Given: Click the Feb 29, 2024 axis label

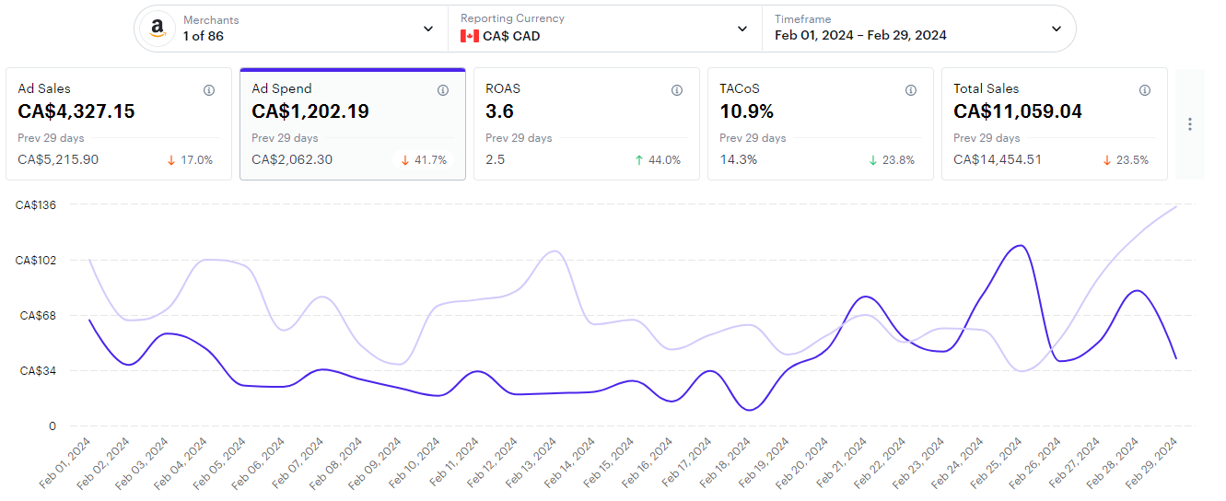Looking at the screenshot, I should 1153,463.
